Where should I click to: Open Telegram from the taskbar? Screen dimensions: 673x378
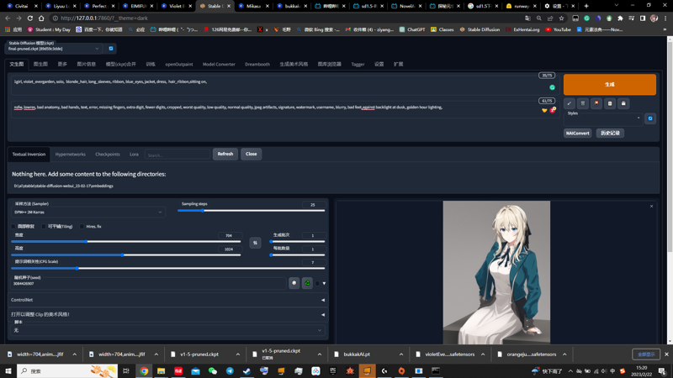[230, 370]
